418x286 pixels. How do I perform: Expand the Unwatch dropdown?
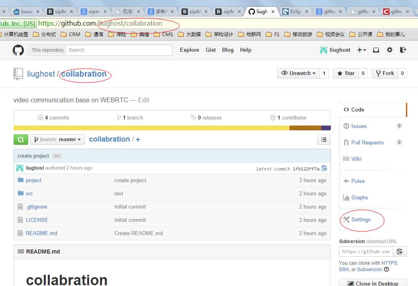[299, 73]
